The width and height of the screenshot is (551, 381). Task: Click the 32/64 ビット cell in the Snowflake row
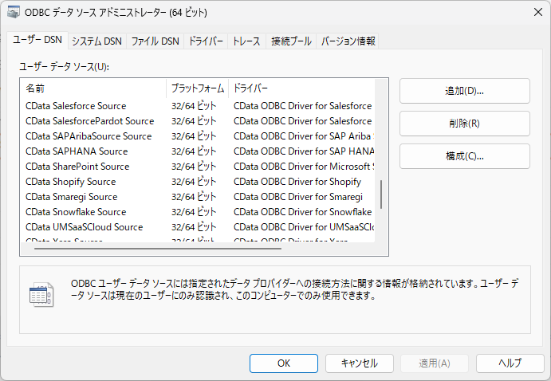pyautogui.click(x=194, y=212)
